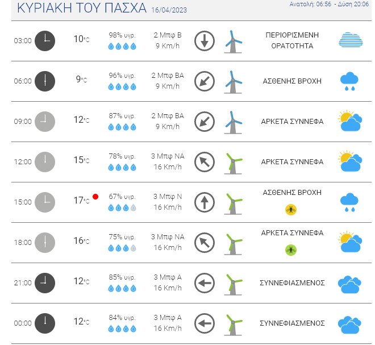Click the fog cloud icon at 03:00
This screenshot has width=375, height=345.
351,40
